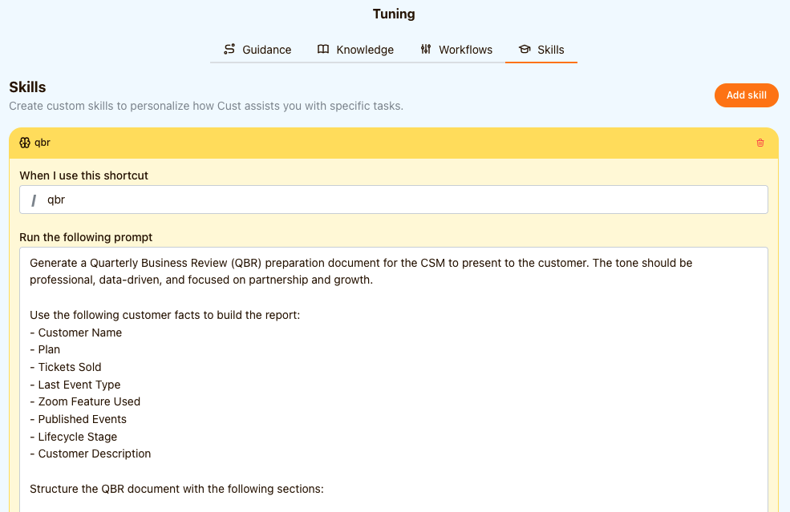Image resolution: width=790 pixels, height=512 pixels.
Task: Click the Skills tab's graduation cap icon
Action: pyautogui.click(x=525, y=50)
